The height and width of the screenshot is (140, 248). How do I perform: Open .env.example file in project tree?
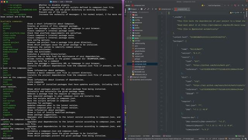(x=139, y=48)
